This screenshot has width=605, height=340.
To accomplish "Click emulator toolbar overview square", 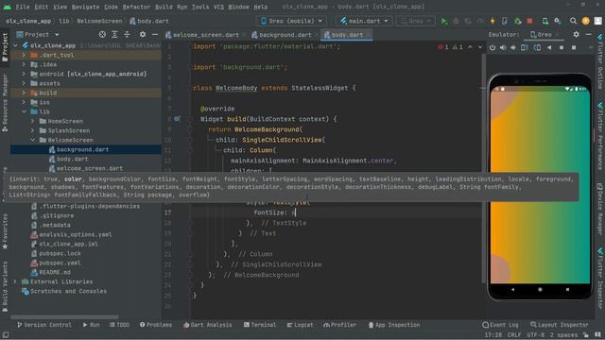I will click(x=574, y=47).
